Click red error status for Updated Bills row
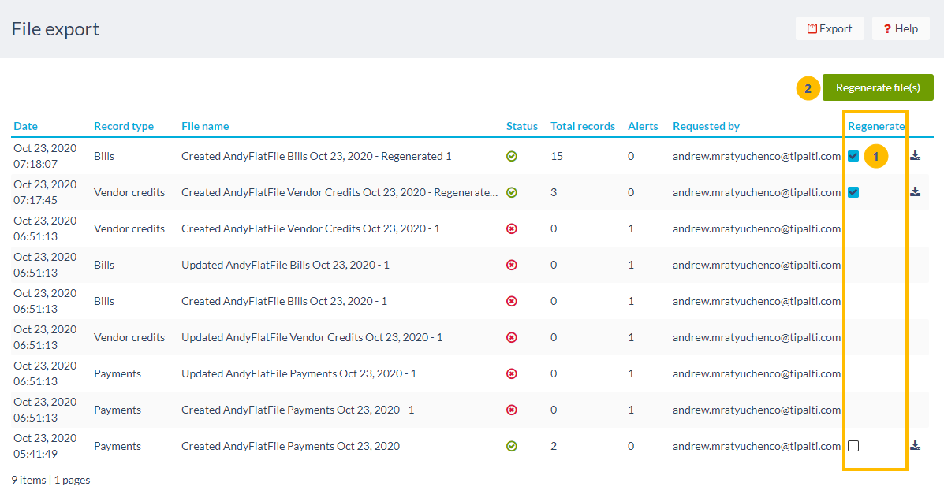944x494 pixels. coord(511,265)
